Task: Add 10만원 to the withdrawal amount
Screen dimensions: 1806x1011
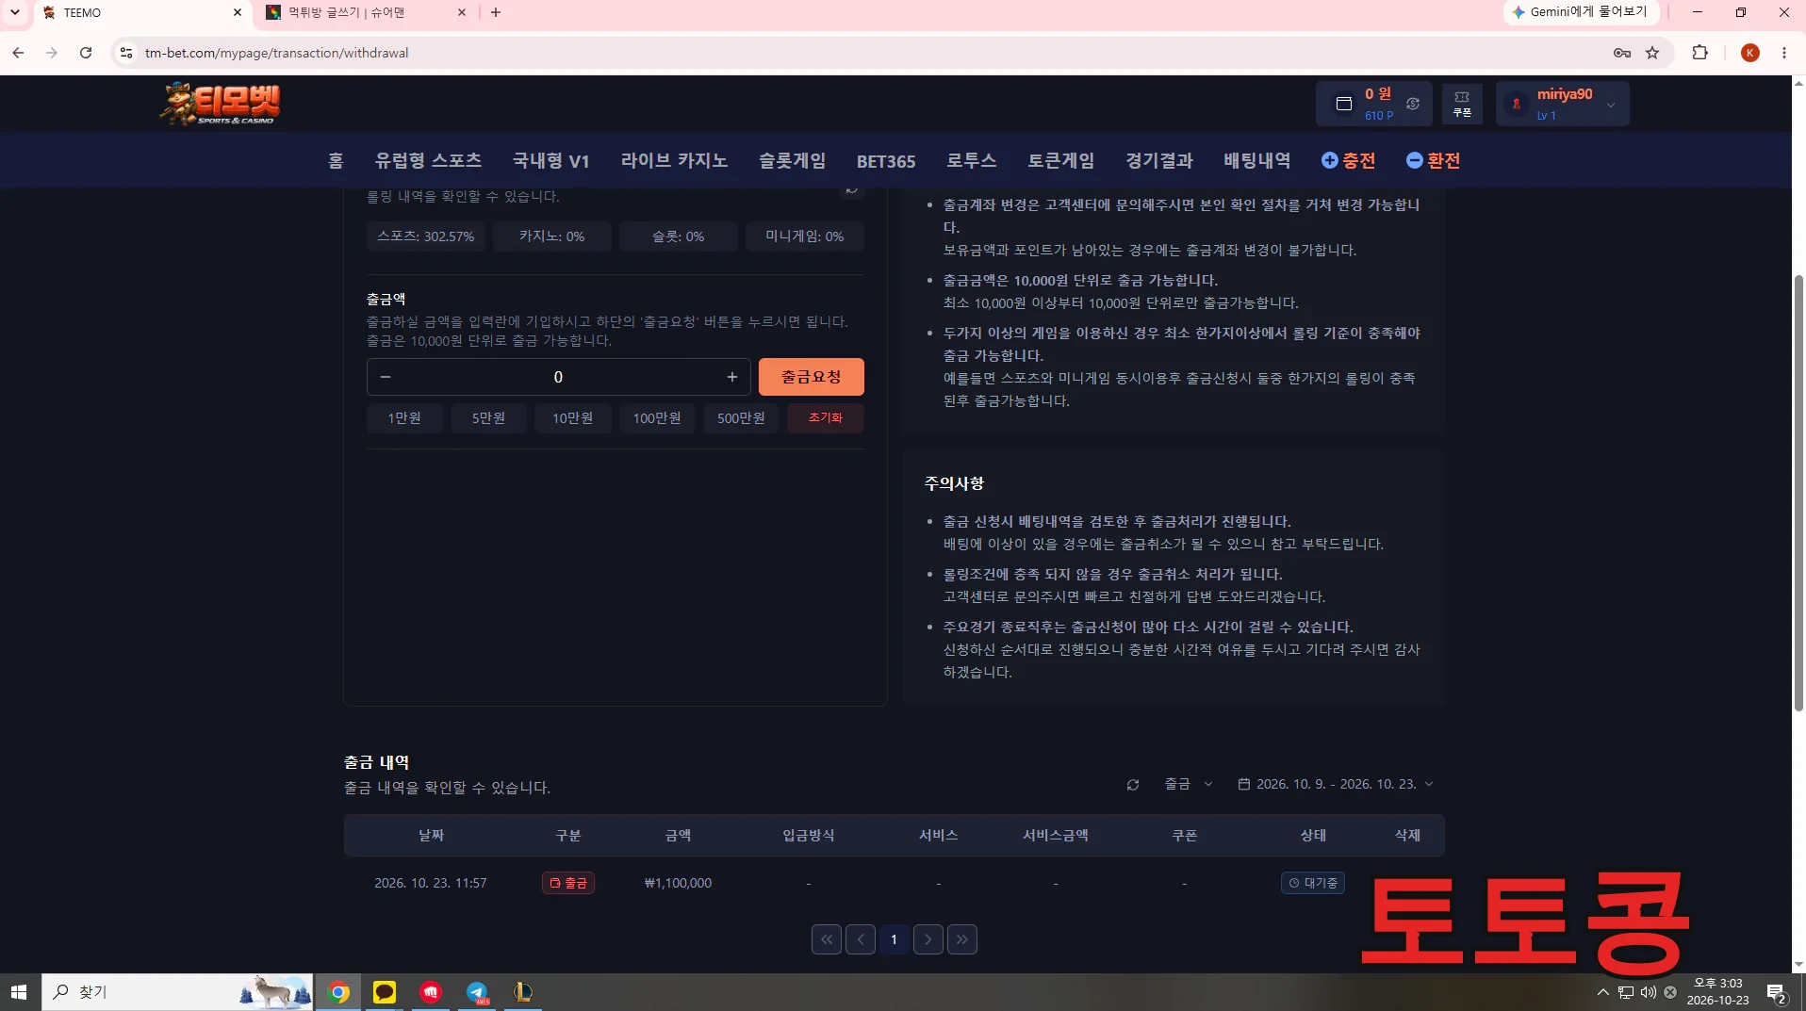Action: (x=572, y=418)
